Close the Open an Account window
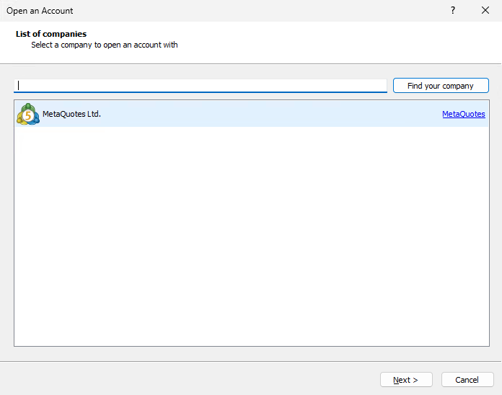 [x=485, y=10]
